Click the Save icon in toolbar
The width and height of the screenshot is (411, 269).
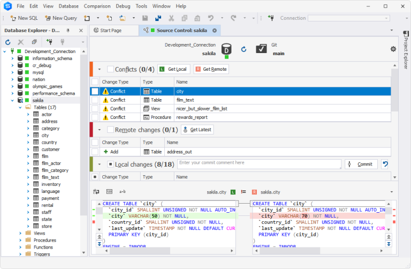coord(145,18)
